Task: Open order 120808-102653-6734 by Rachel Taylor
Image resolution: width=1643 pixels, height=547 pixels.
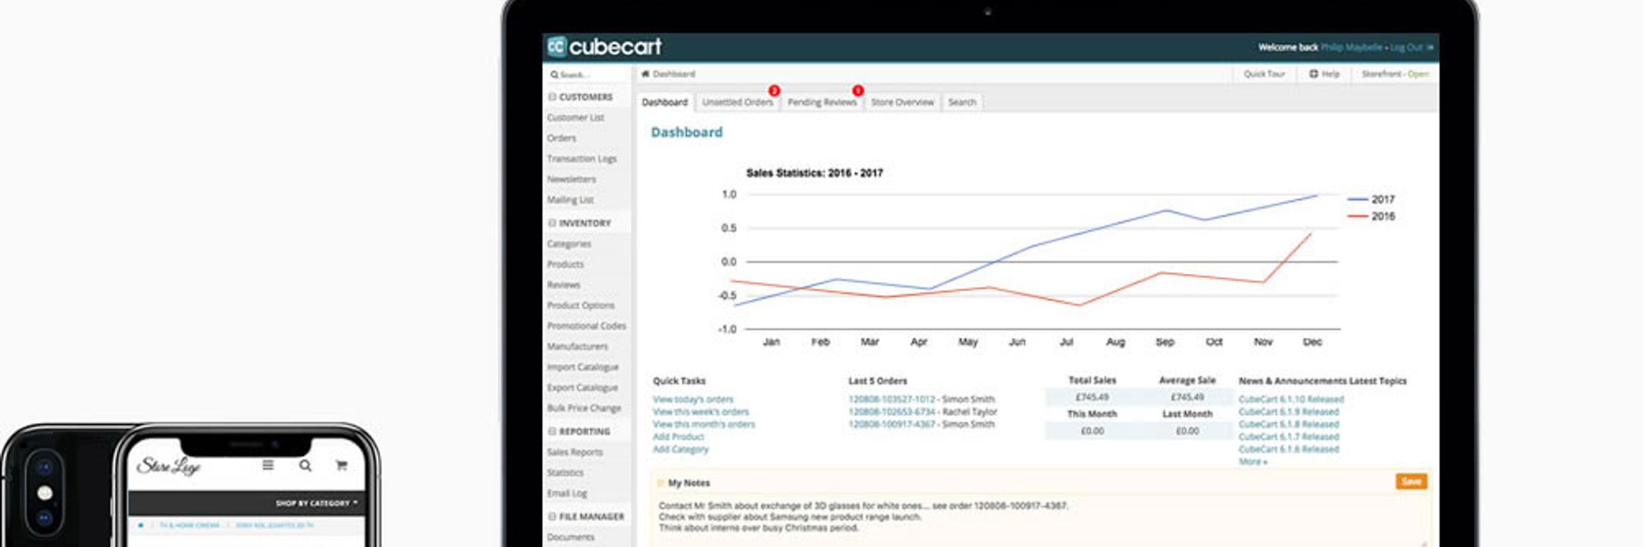Action: pos(891,412)
